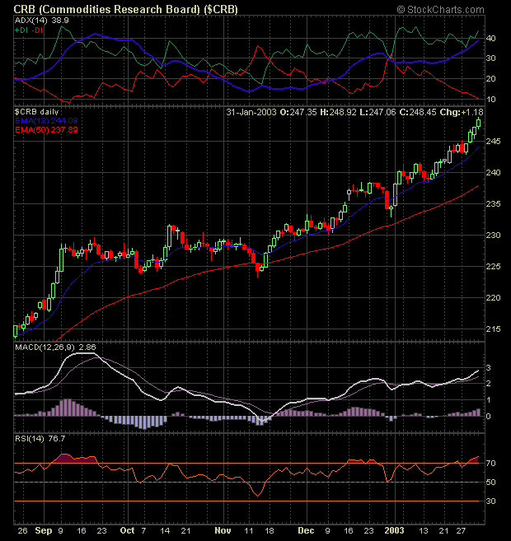
Task: Select the MACD(12,26,9) 2.86 label
Action: click(x=55, y=347)
